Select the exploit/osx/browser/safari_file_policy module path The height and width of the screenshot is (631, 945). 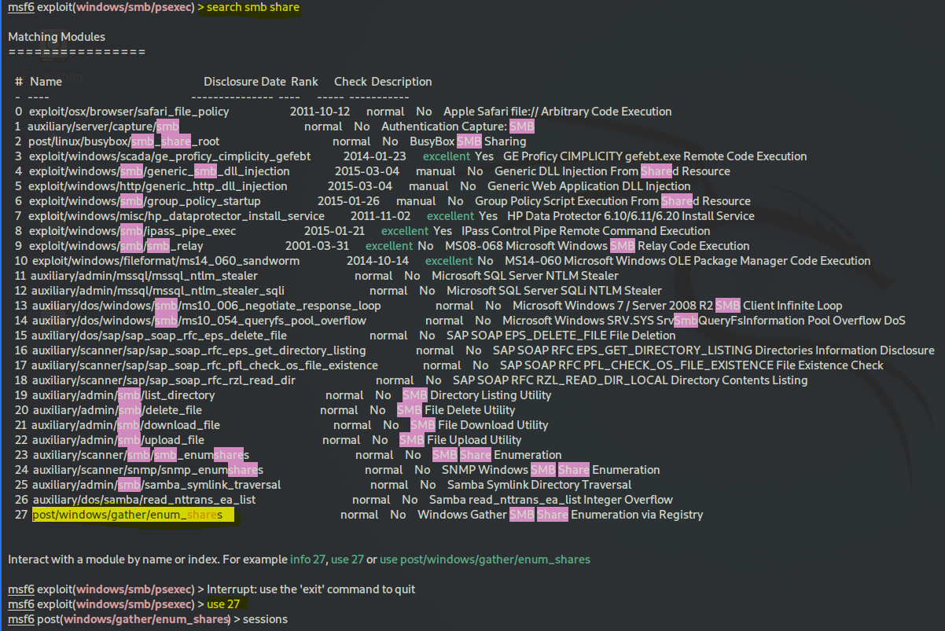[x=128, y=112]
